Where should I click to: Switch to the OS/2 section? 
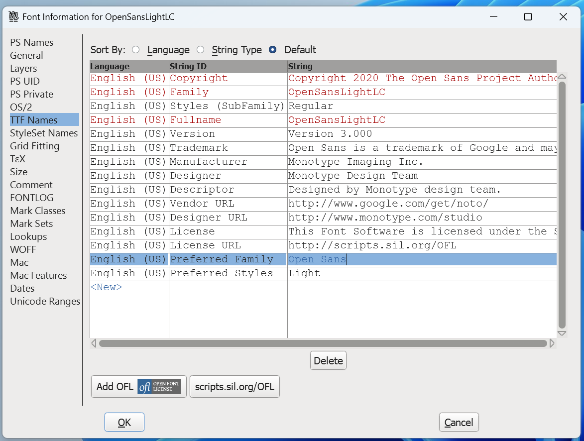click(x=21, y=107)
